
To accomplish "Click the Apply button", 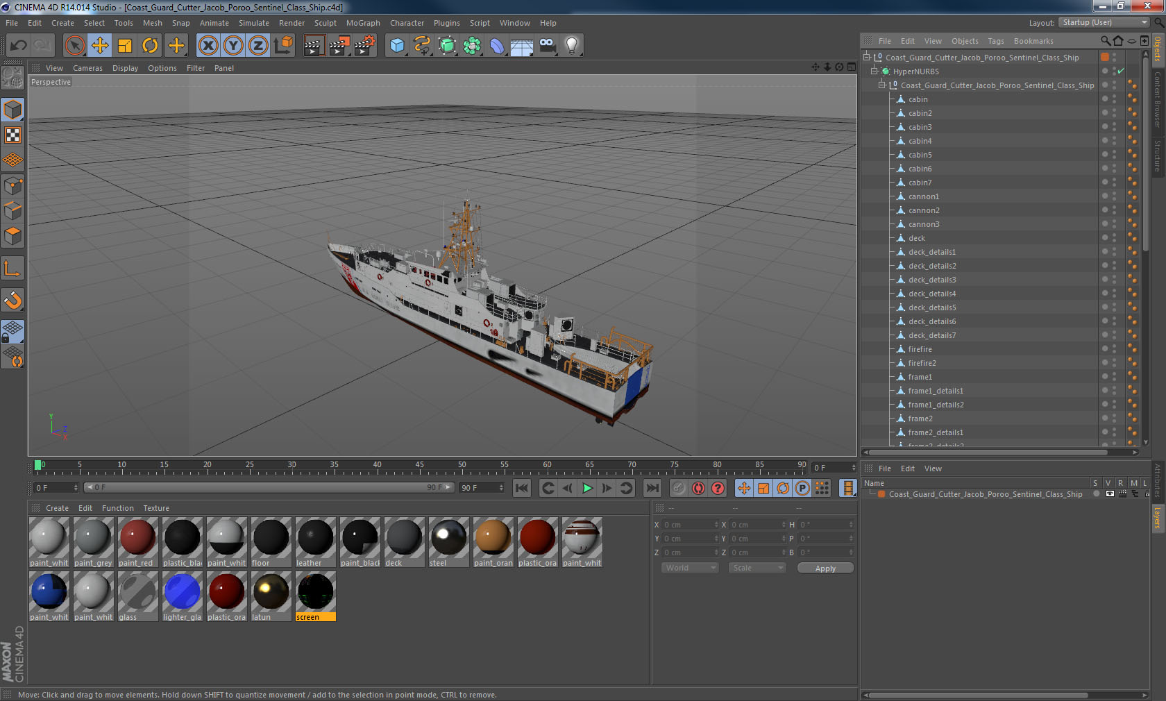I will tap(825, 568).
